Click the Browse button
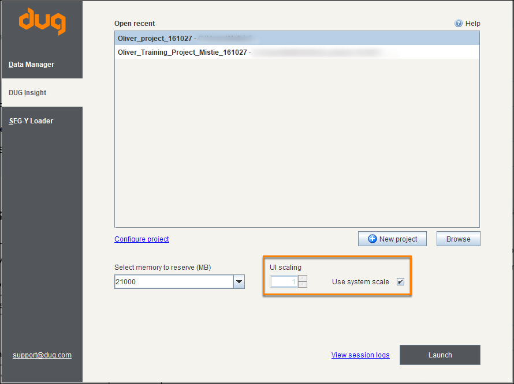The height and width of the screenshot is (384, 514). click(459, 239)
